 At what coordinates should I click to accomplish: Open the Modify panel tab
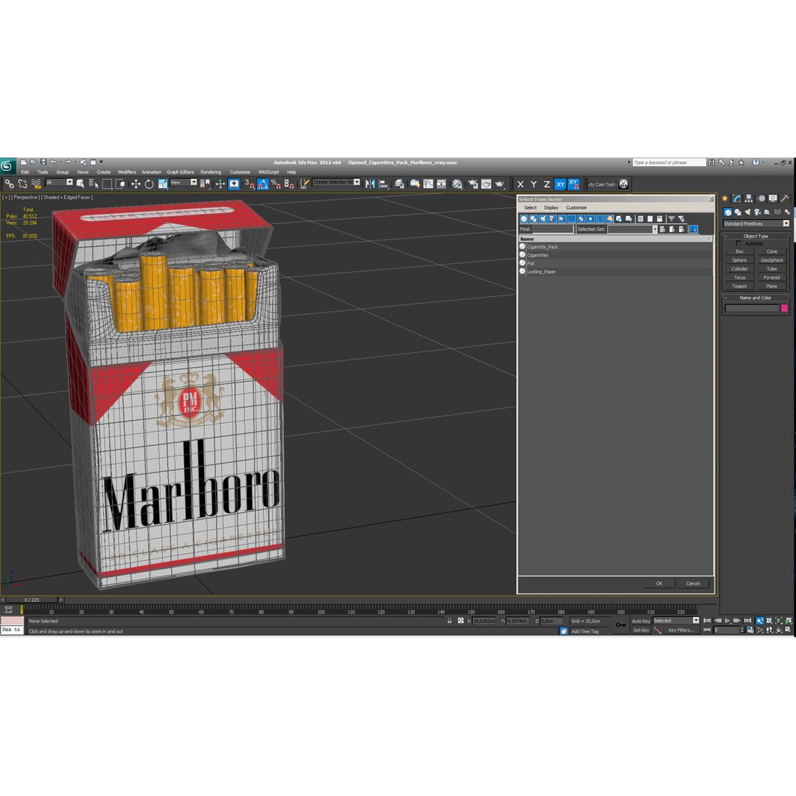pos(736,198)
